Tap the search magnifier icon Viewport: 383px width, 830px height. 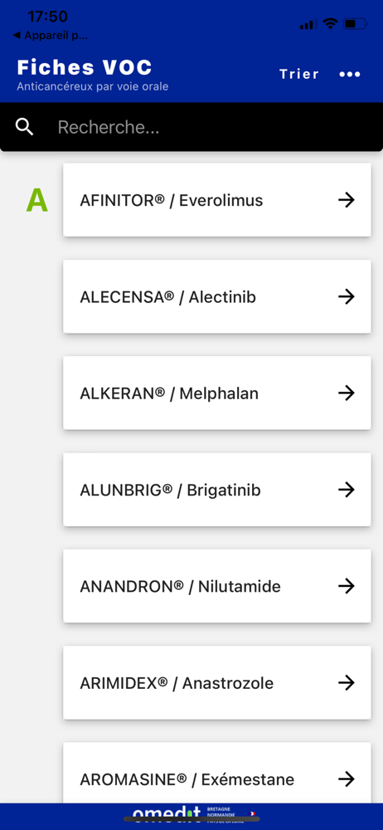point(24,127)
